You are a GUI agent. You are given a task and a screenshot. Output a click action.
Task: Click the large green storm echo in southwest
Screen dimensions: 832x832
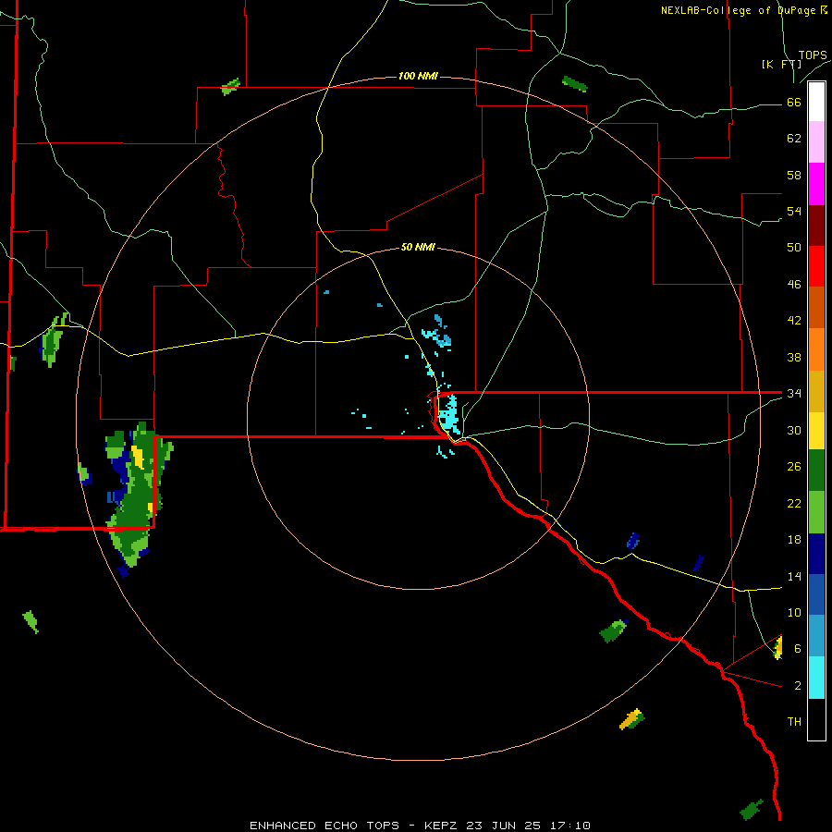(x=137, y=496)
